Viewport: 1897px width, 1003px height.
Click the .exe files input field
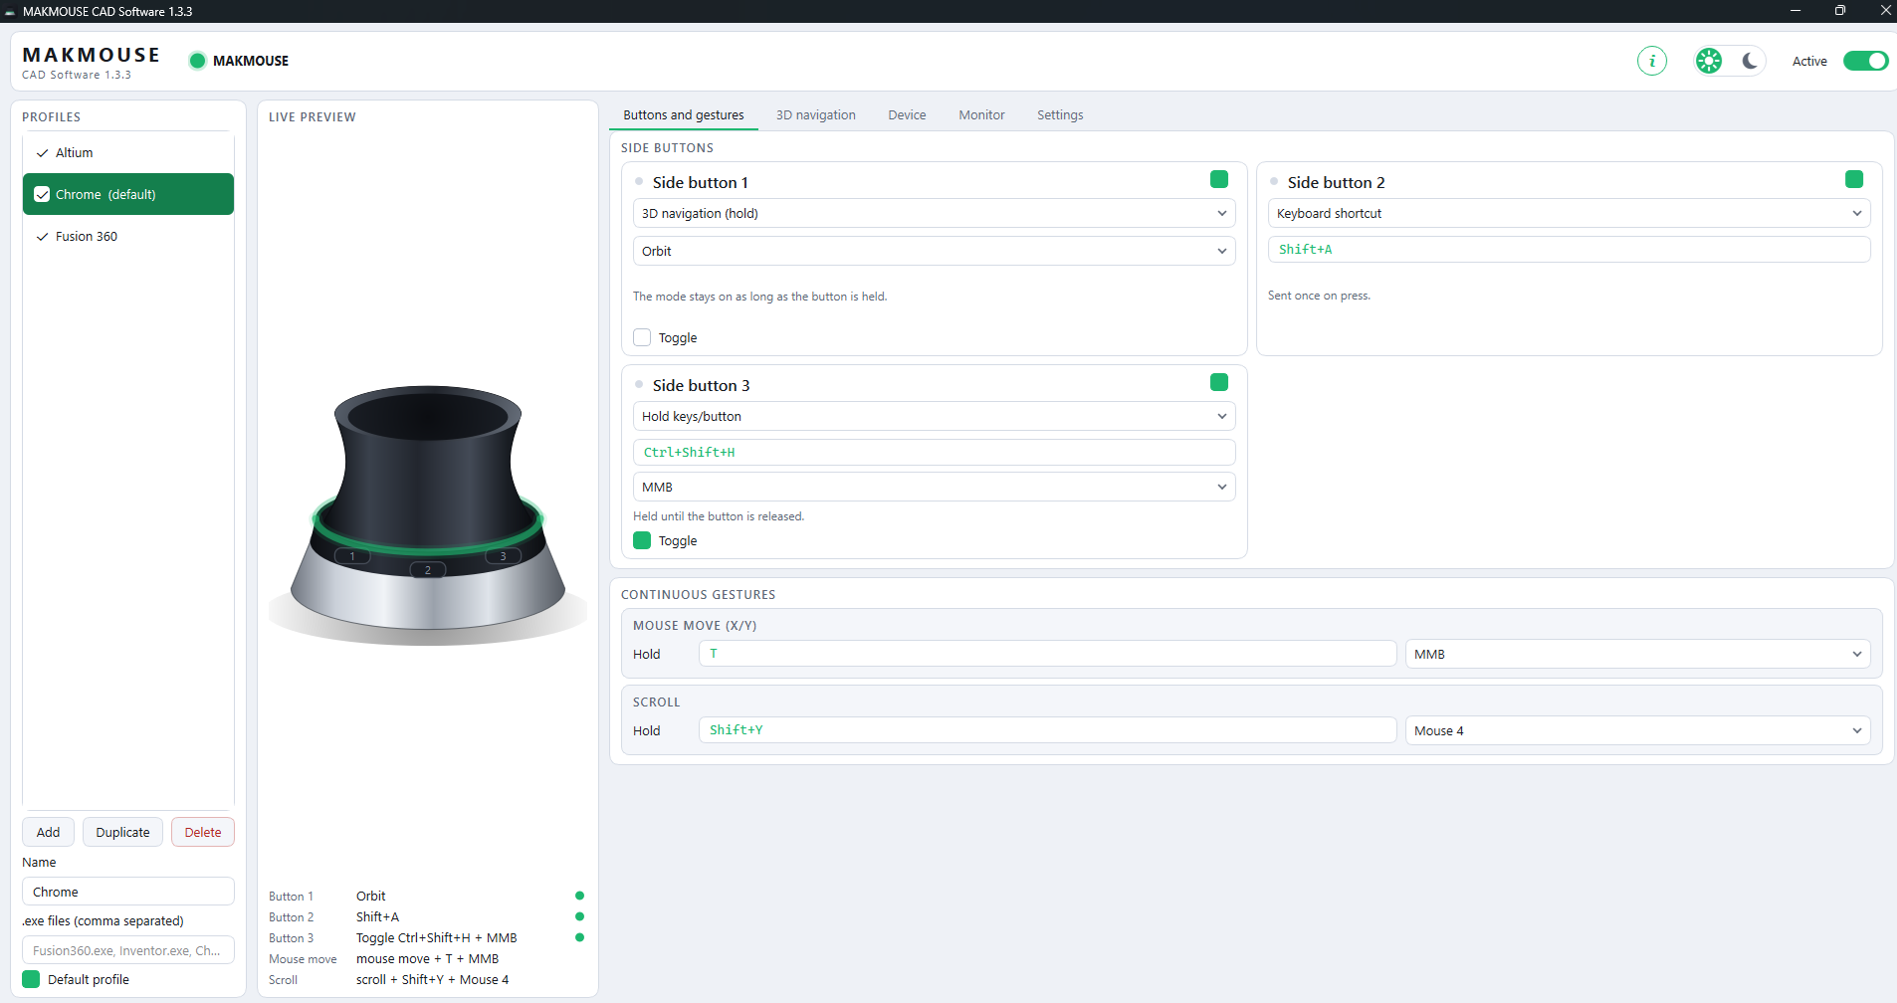tap(128, 950)
